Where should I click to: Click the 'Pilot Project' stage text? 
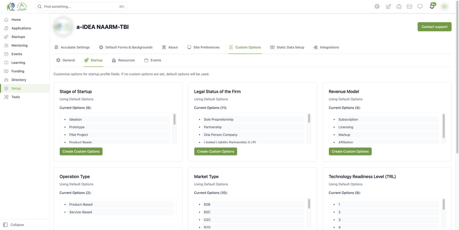coord(79,135)
